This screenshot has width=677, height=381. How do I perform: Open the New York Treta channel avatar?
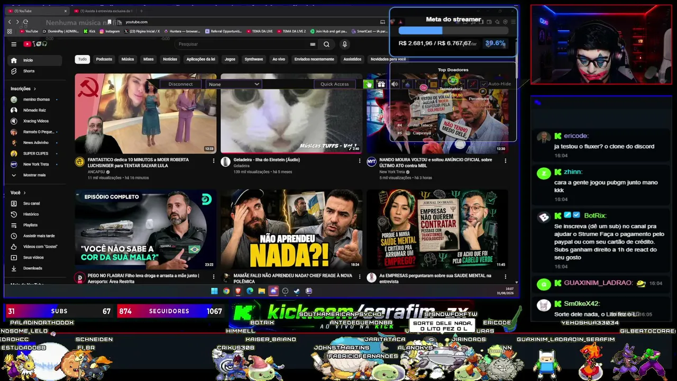click(x=371, y=162)
